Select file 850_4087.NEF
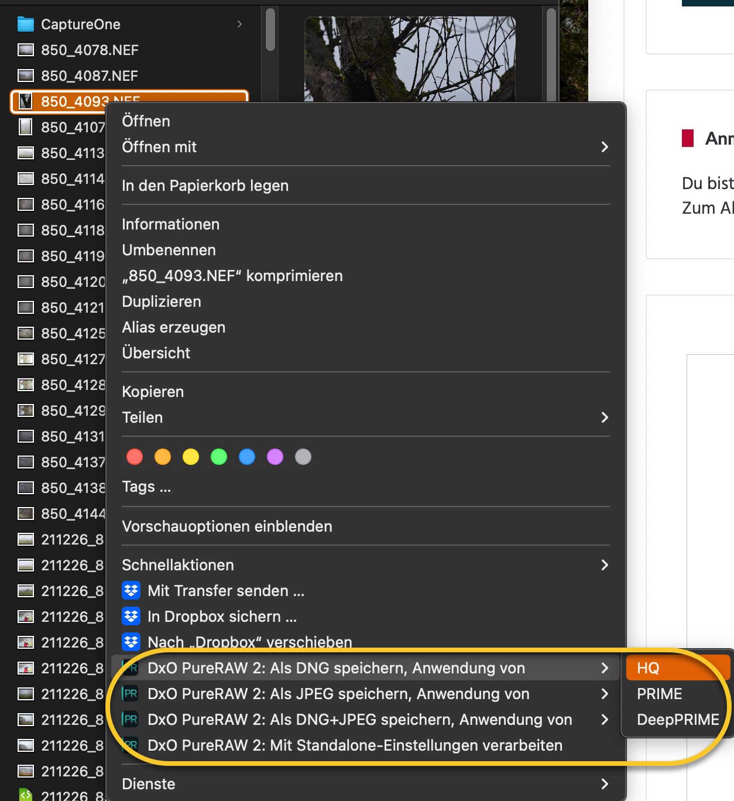 [90, 76]
